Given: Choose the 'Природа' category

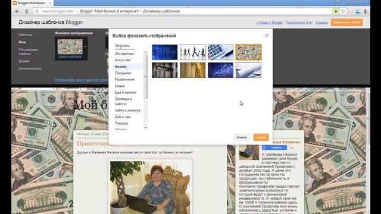Looking at the screenshot, I should (x=121, y=123).
